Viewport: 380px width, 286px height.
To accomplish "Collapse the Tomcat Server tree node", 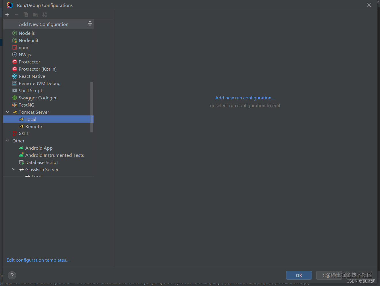I will click(x=7, y=112).
